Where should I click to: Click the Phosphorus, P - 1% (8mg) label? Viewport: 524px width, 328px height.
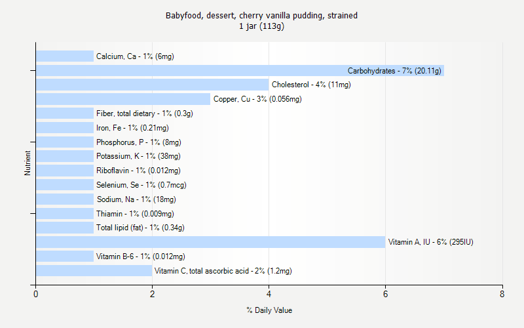[x=139, y=142]
